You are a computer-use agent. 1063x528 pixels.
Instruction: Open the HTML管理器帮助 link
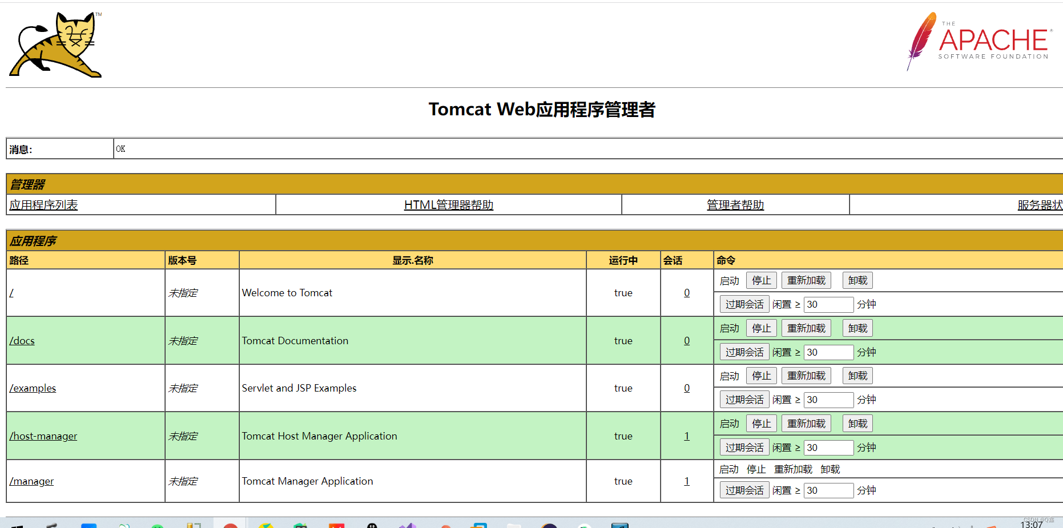(449, 205)
